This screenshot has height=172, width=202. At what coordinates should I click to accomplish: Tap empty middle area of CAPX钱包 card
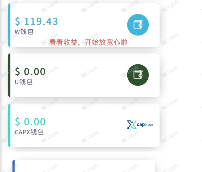point(85,125)
